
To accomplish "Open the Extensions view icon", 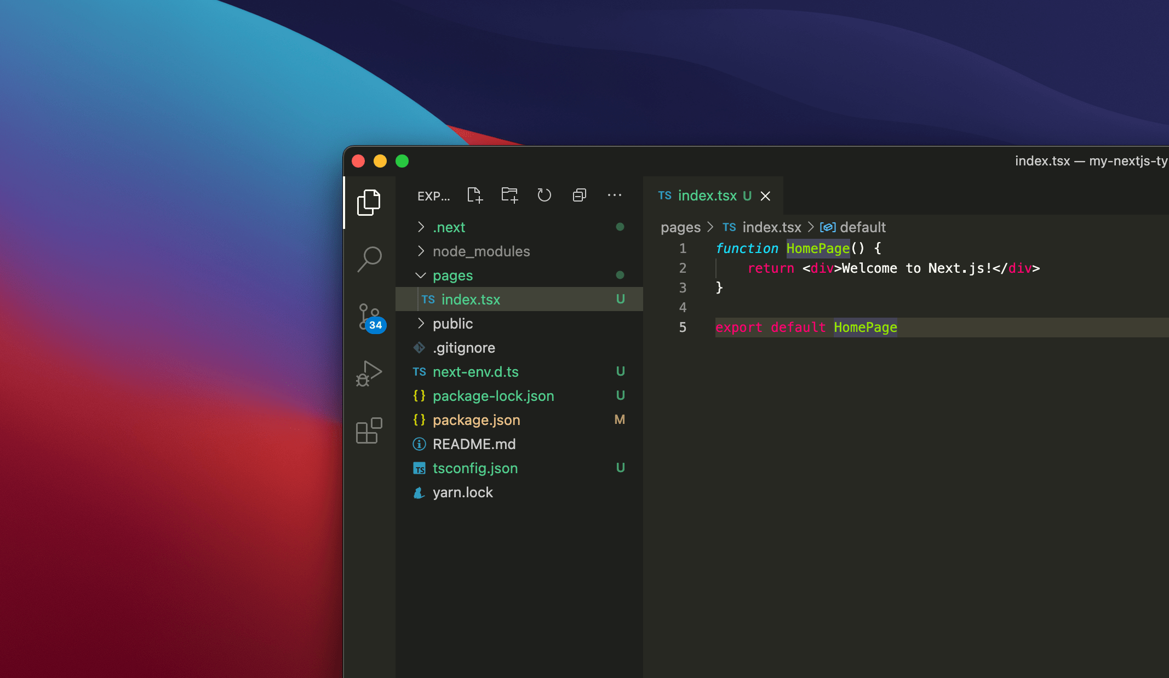I will [x=369, y=431].
